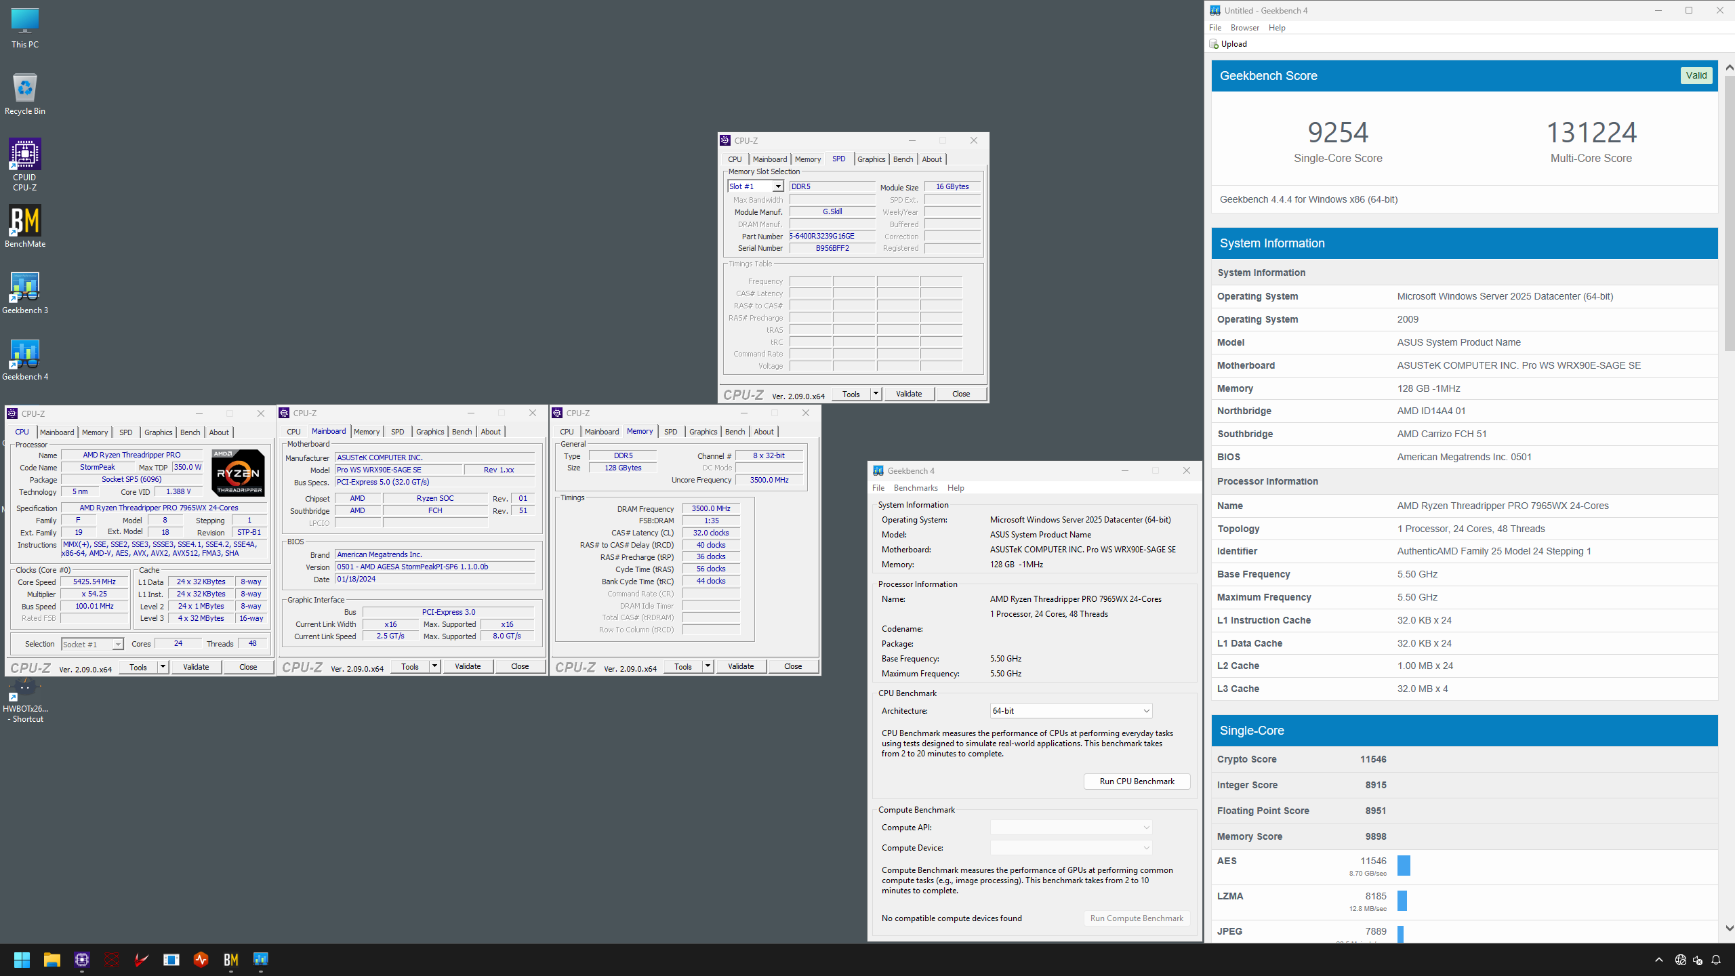Switch to CPU-Z in the taskbar
This screenshot has width=1735, height=976.
coord(82,960)
